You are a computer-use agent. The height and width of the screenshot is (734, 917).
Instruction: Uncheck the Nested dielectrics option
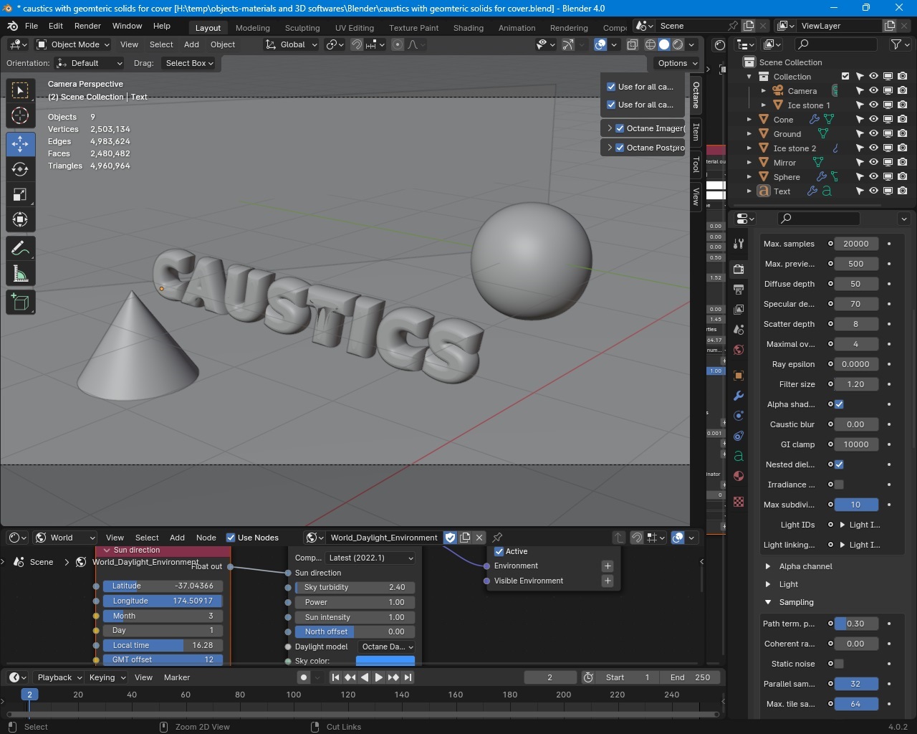[839, 464]
